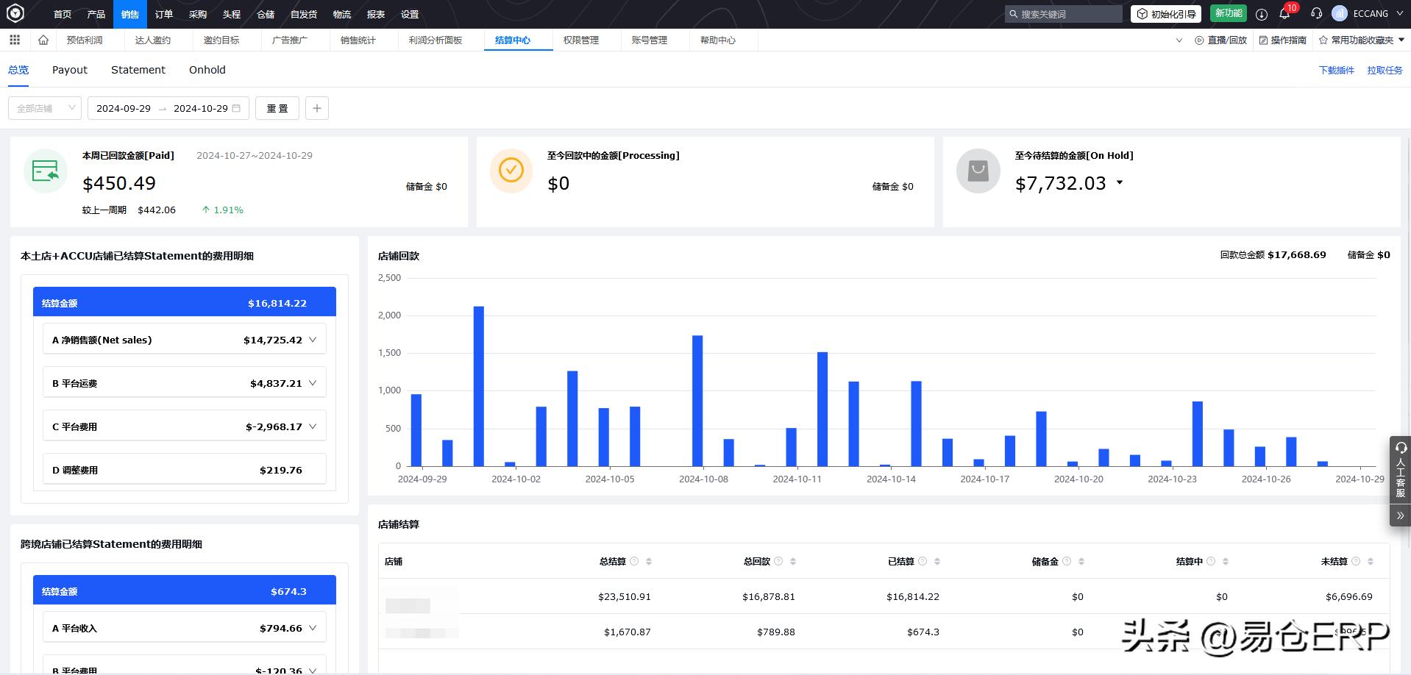Sort by 总结算 column arrows

click(649, 561)
